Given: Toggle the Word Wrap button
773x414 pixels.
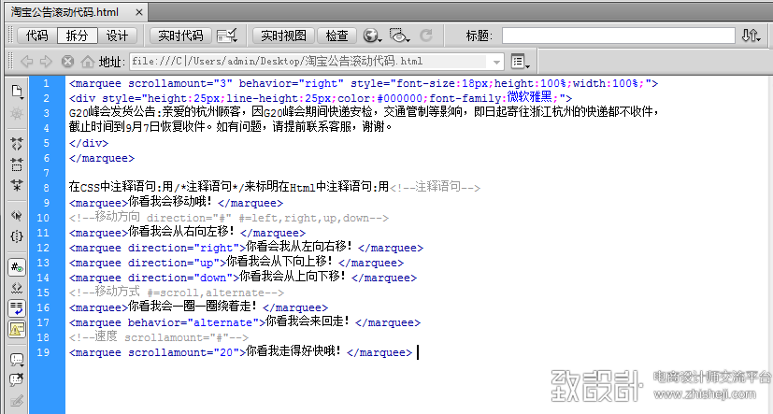Looking at the screenshot, I should click(x=17, y=308).
